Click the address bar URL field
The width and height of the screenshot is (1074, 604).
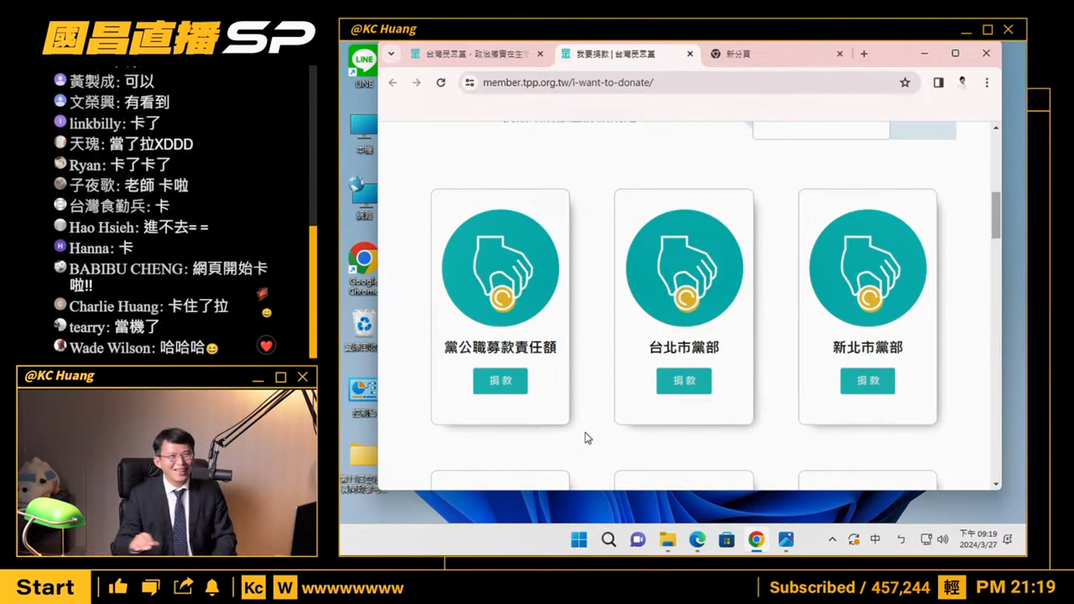pos(689,83)
